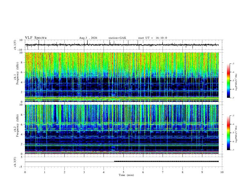250x193 pixels.
Task: Click the 10 minute tick label on time axis
Action: tap(222, 172)
